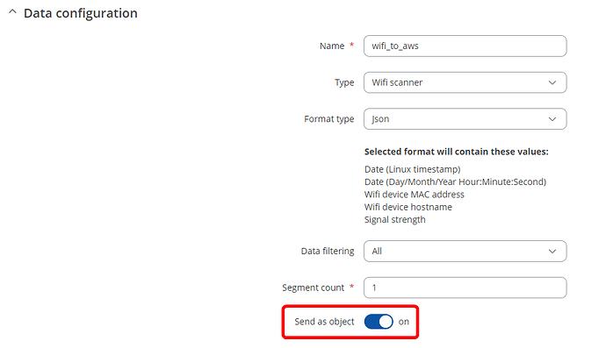Click the 'Signal strength' value text

[394, 219]
